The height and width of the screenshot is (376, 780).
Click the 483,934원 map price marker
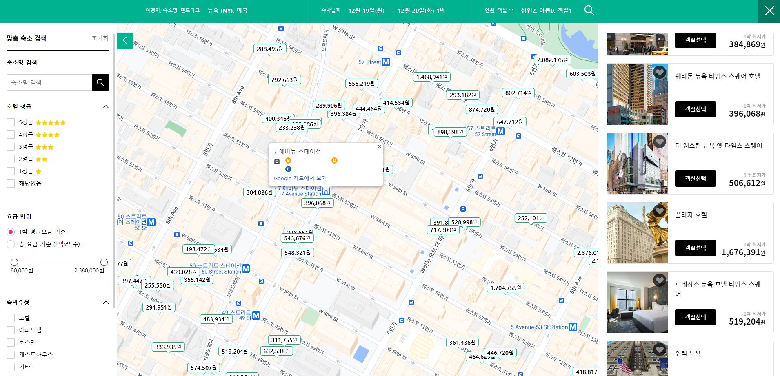pos(216,319)
